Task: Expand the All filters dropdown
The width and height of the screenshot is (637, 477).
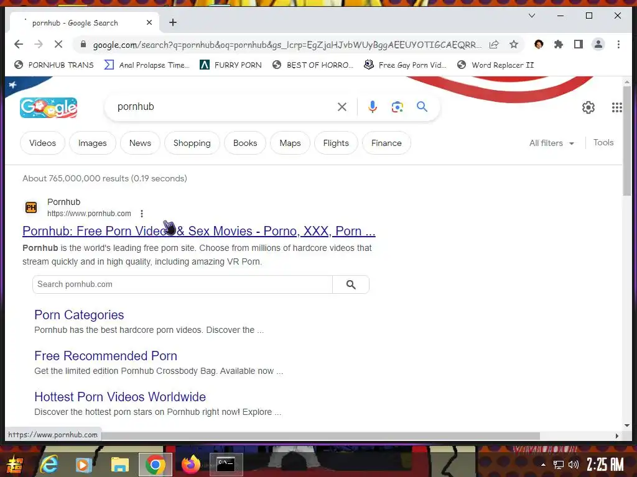Action: pyautogui.click(x=552, y=143)
